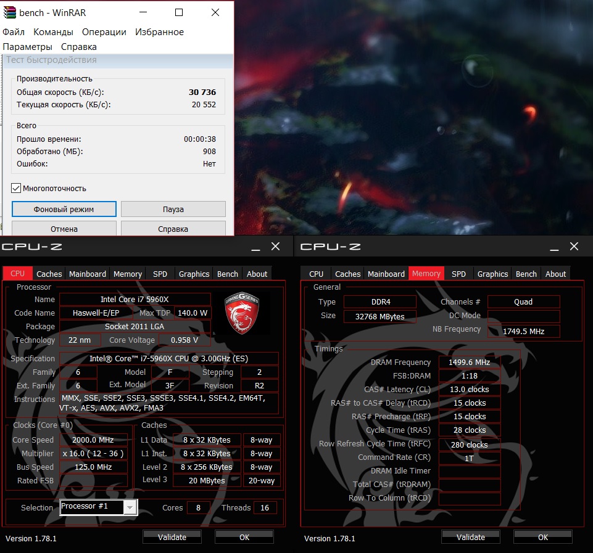Switch to Memory tab in left CPU-Z
593x553 pixels.
128,274
